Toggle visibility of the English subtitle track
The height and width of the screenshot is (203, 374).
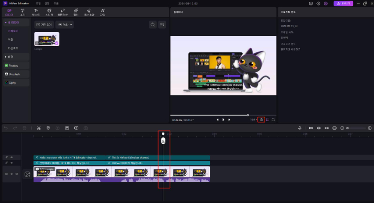tap(11, 157)
